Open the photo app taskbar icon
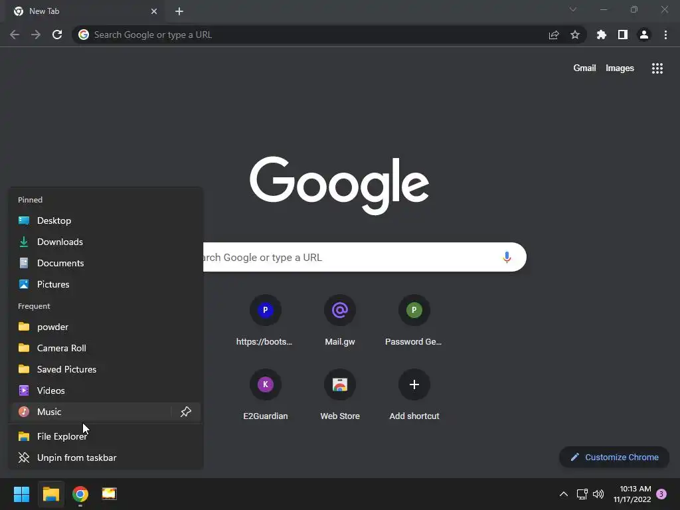Screen dimensions: 680x510 pos(110,494)
